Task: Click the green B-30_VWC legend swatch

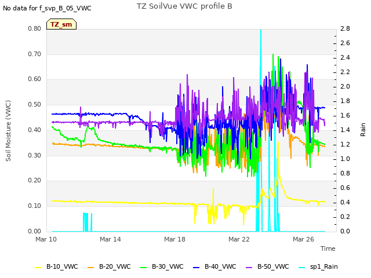Action: [x=144, y=267]
